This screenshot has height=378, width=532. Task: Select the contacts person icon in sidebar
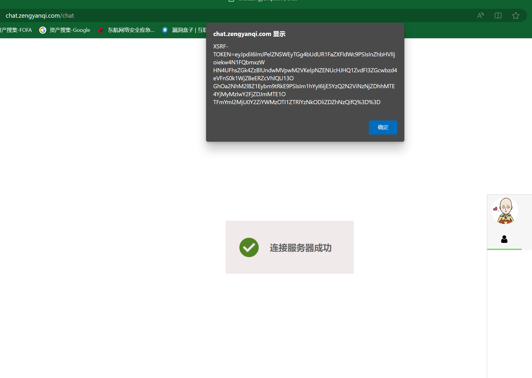pyautogui.click(x=504, y=239)
